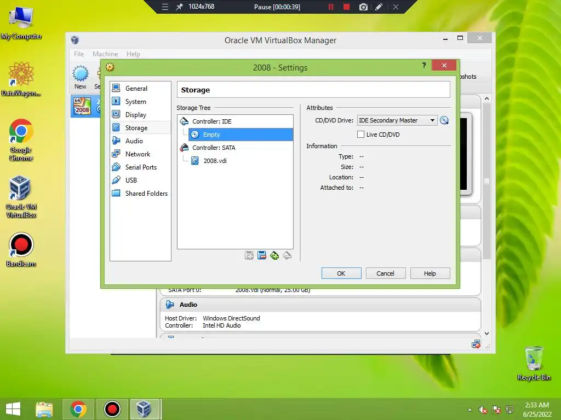
Task: Click the Chrome icon in the taskbar
Action: [78, 409]
